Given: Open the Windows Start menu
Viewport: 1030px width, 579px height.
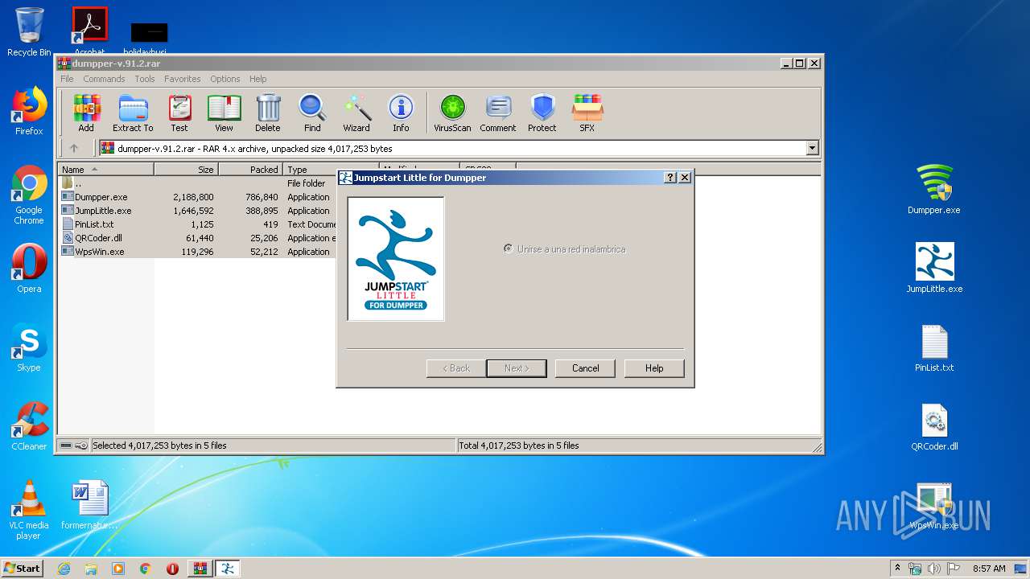Looking at the screenshot, I should coord(23,568).
